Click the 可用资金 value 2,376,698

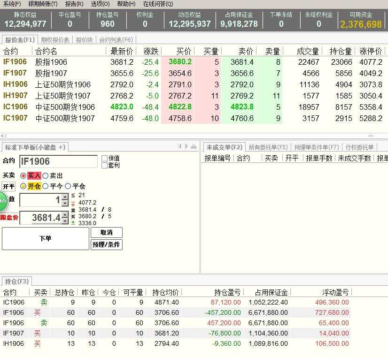pyautogui.click(x=361, y=24)
